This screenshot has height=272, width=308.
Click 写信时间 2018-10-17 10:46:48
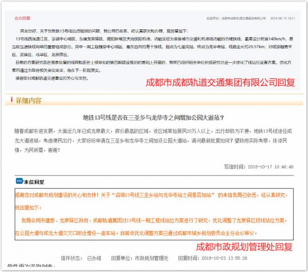259,167
